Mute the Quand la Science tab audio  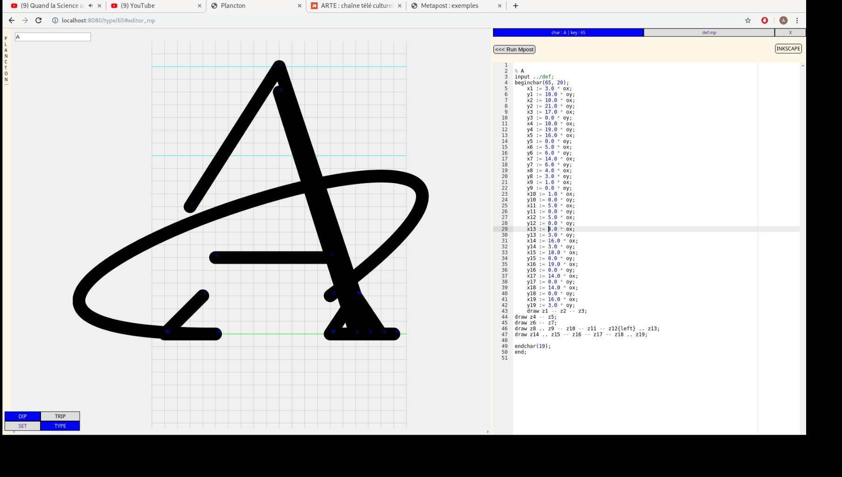coord(90,6)
